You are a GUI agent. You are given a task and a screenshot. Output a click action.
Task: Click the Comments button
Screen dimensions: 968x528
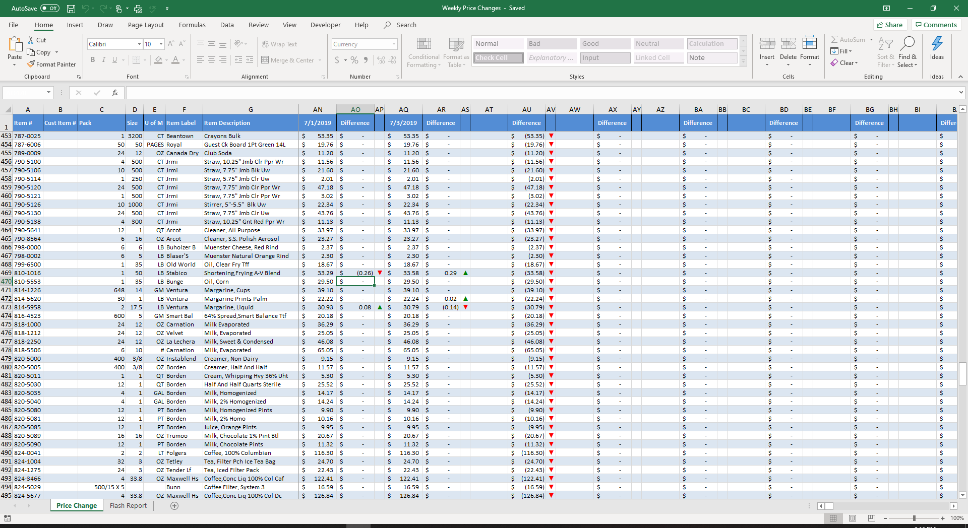(936, 25)
